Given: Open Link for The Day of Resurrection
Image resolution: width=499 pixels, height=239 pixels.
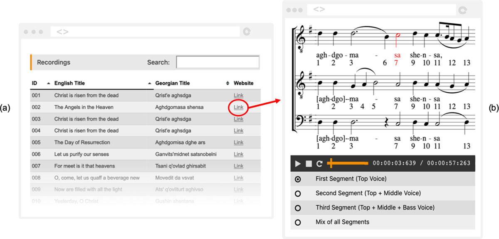Looking at the screenshot, I should coord(238,143).
